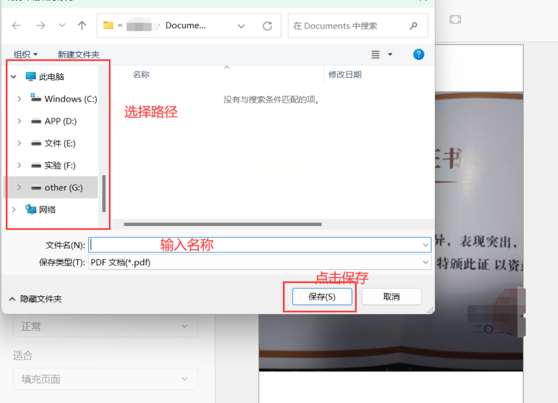Collapse the 此电脑 tree node

point(14,77)
